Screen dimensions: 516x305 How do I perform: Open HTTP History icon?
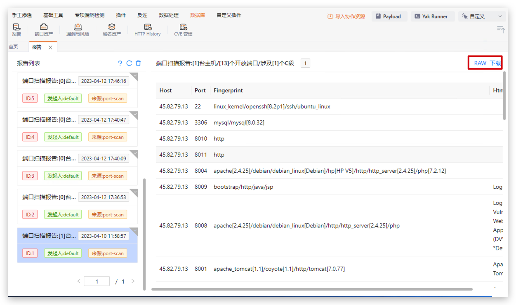click(x=147, y=30)
